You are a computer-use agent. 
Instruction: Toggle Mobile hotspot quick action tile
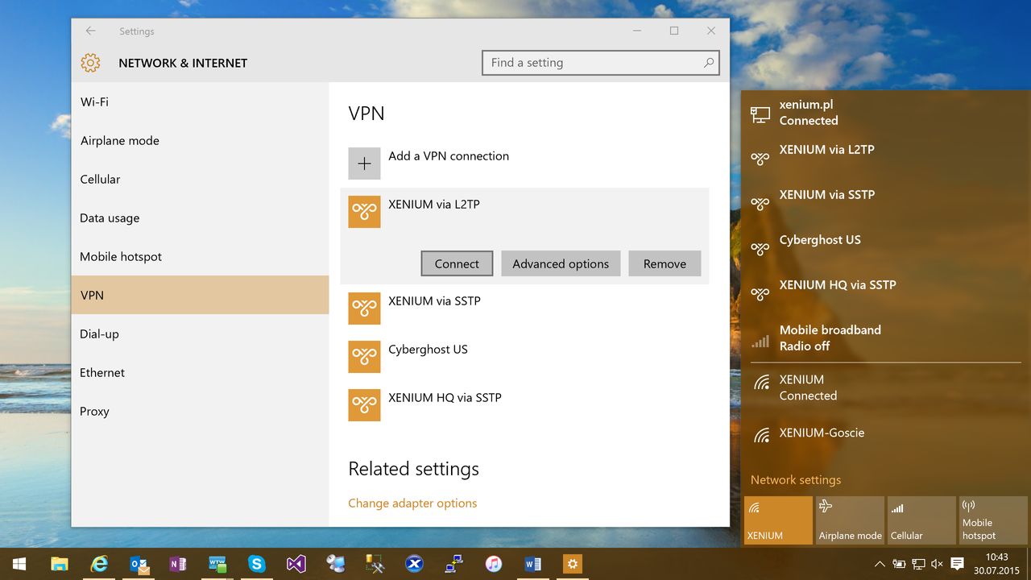[993, 520]
